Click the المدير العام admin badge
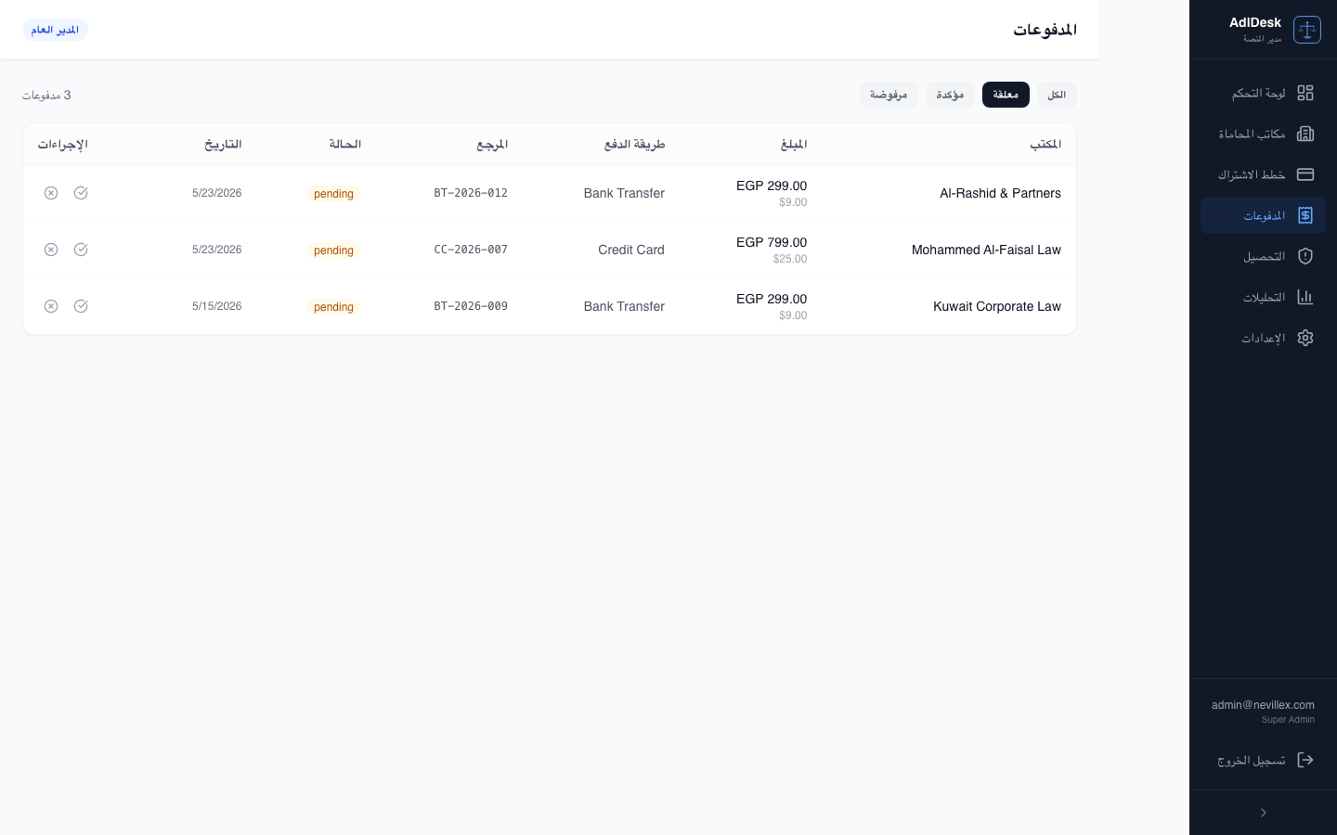The width and height of the screenshot is (1337, 835). (x=55, y=30)
